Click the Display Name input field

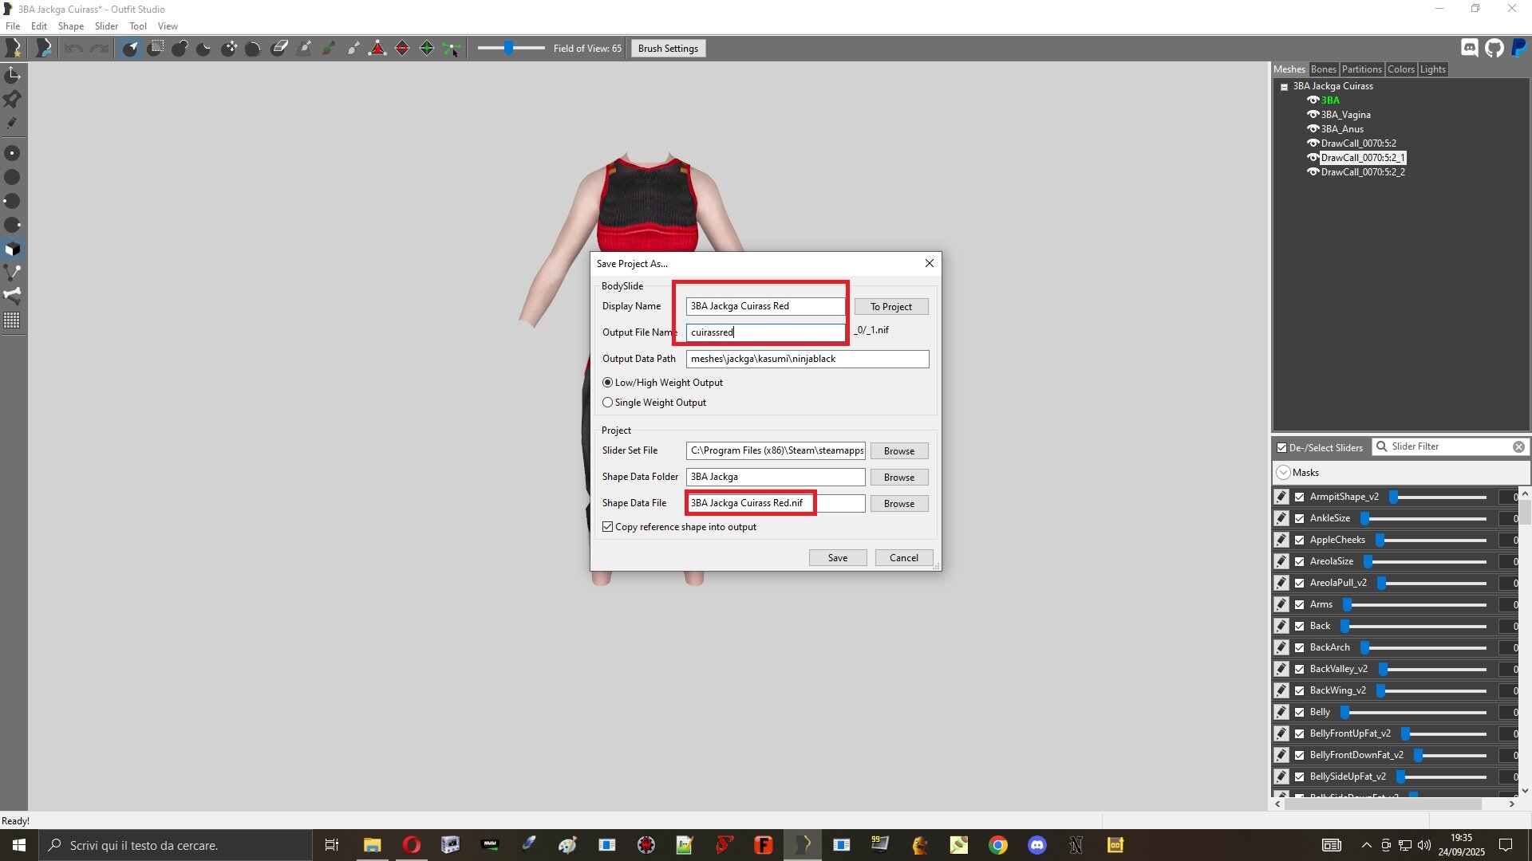click(766, 306)
